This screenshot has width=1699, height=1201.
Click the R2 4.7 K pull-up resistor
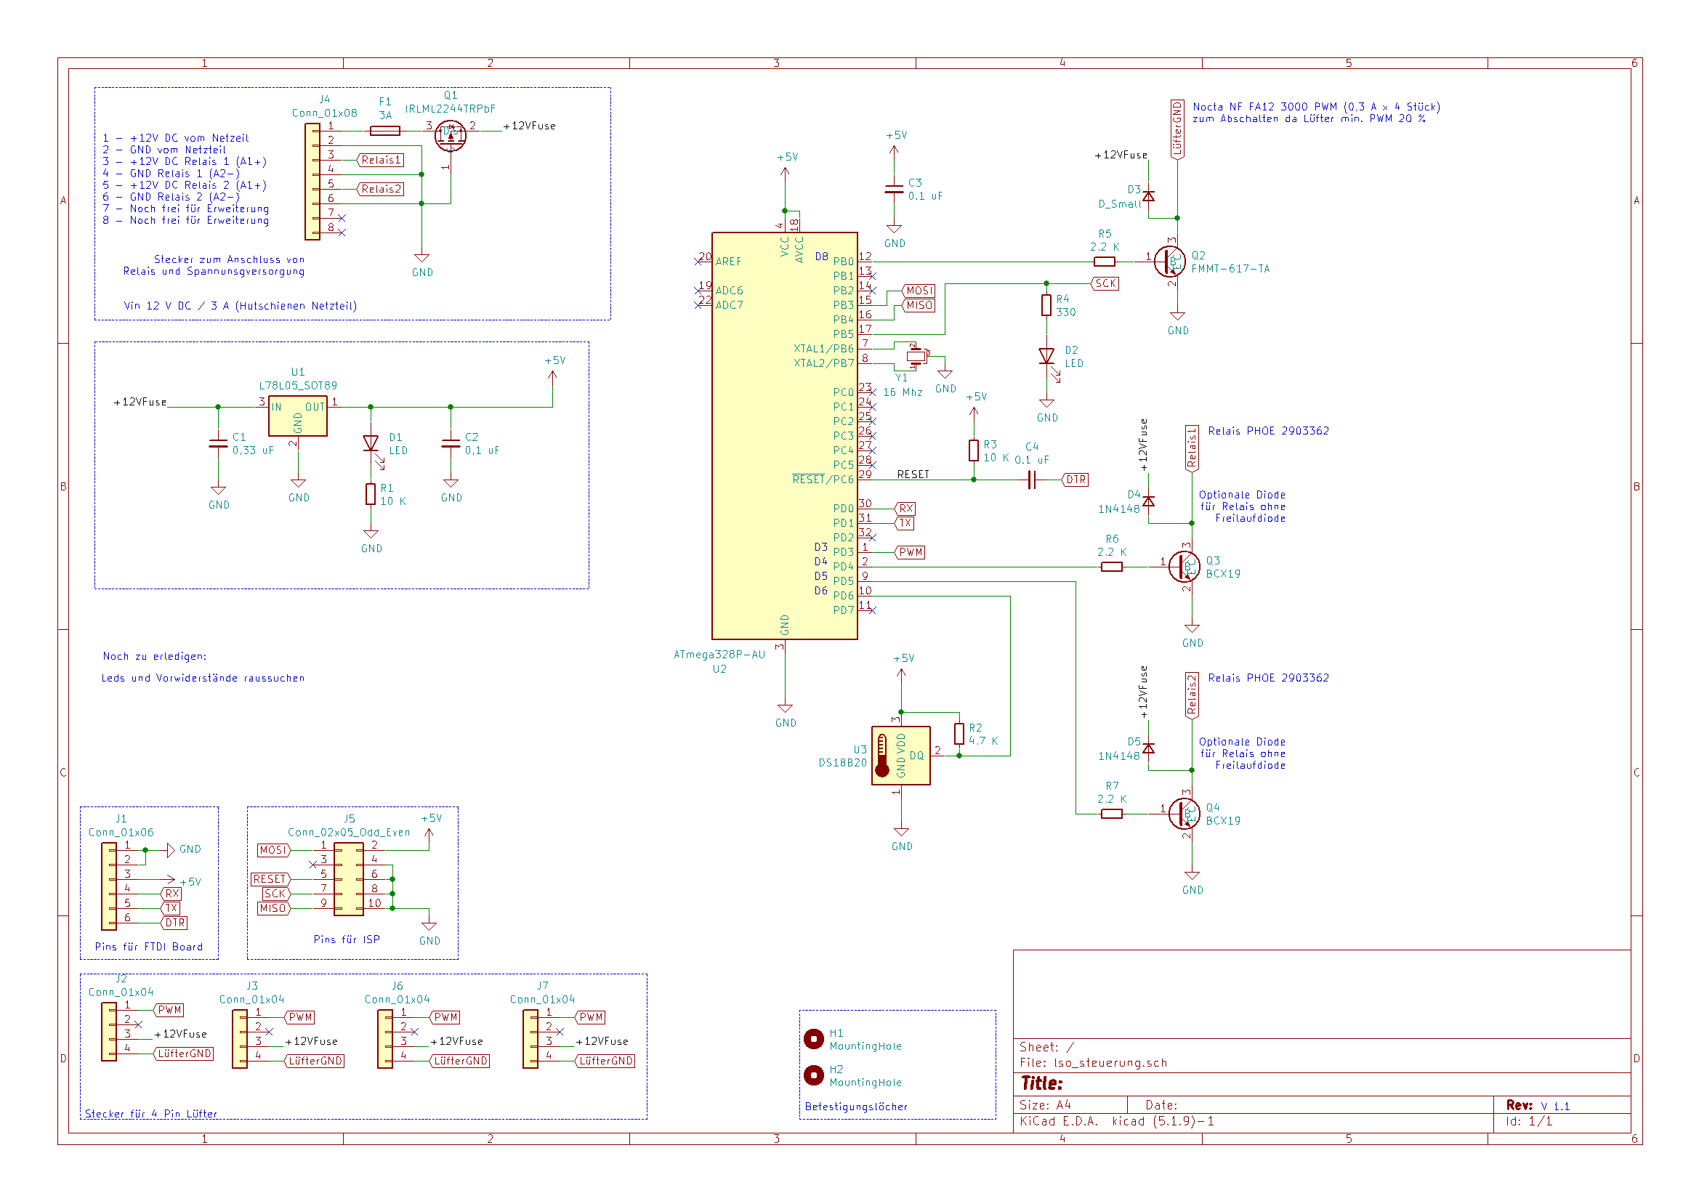[x=959, y=734]
